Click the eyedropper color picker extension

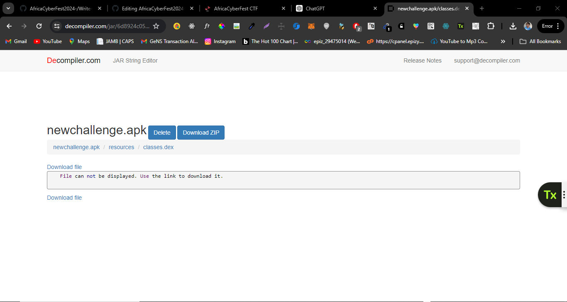pyautogui.click(x=252, y=26)
